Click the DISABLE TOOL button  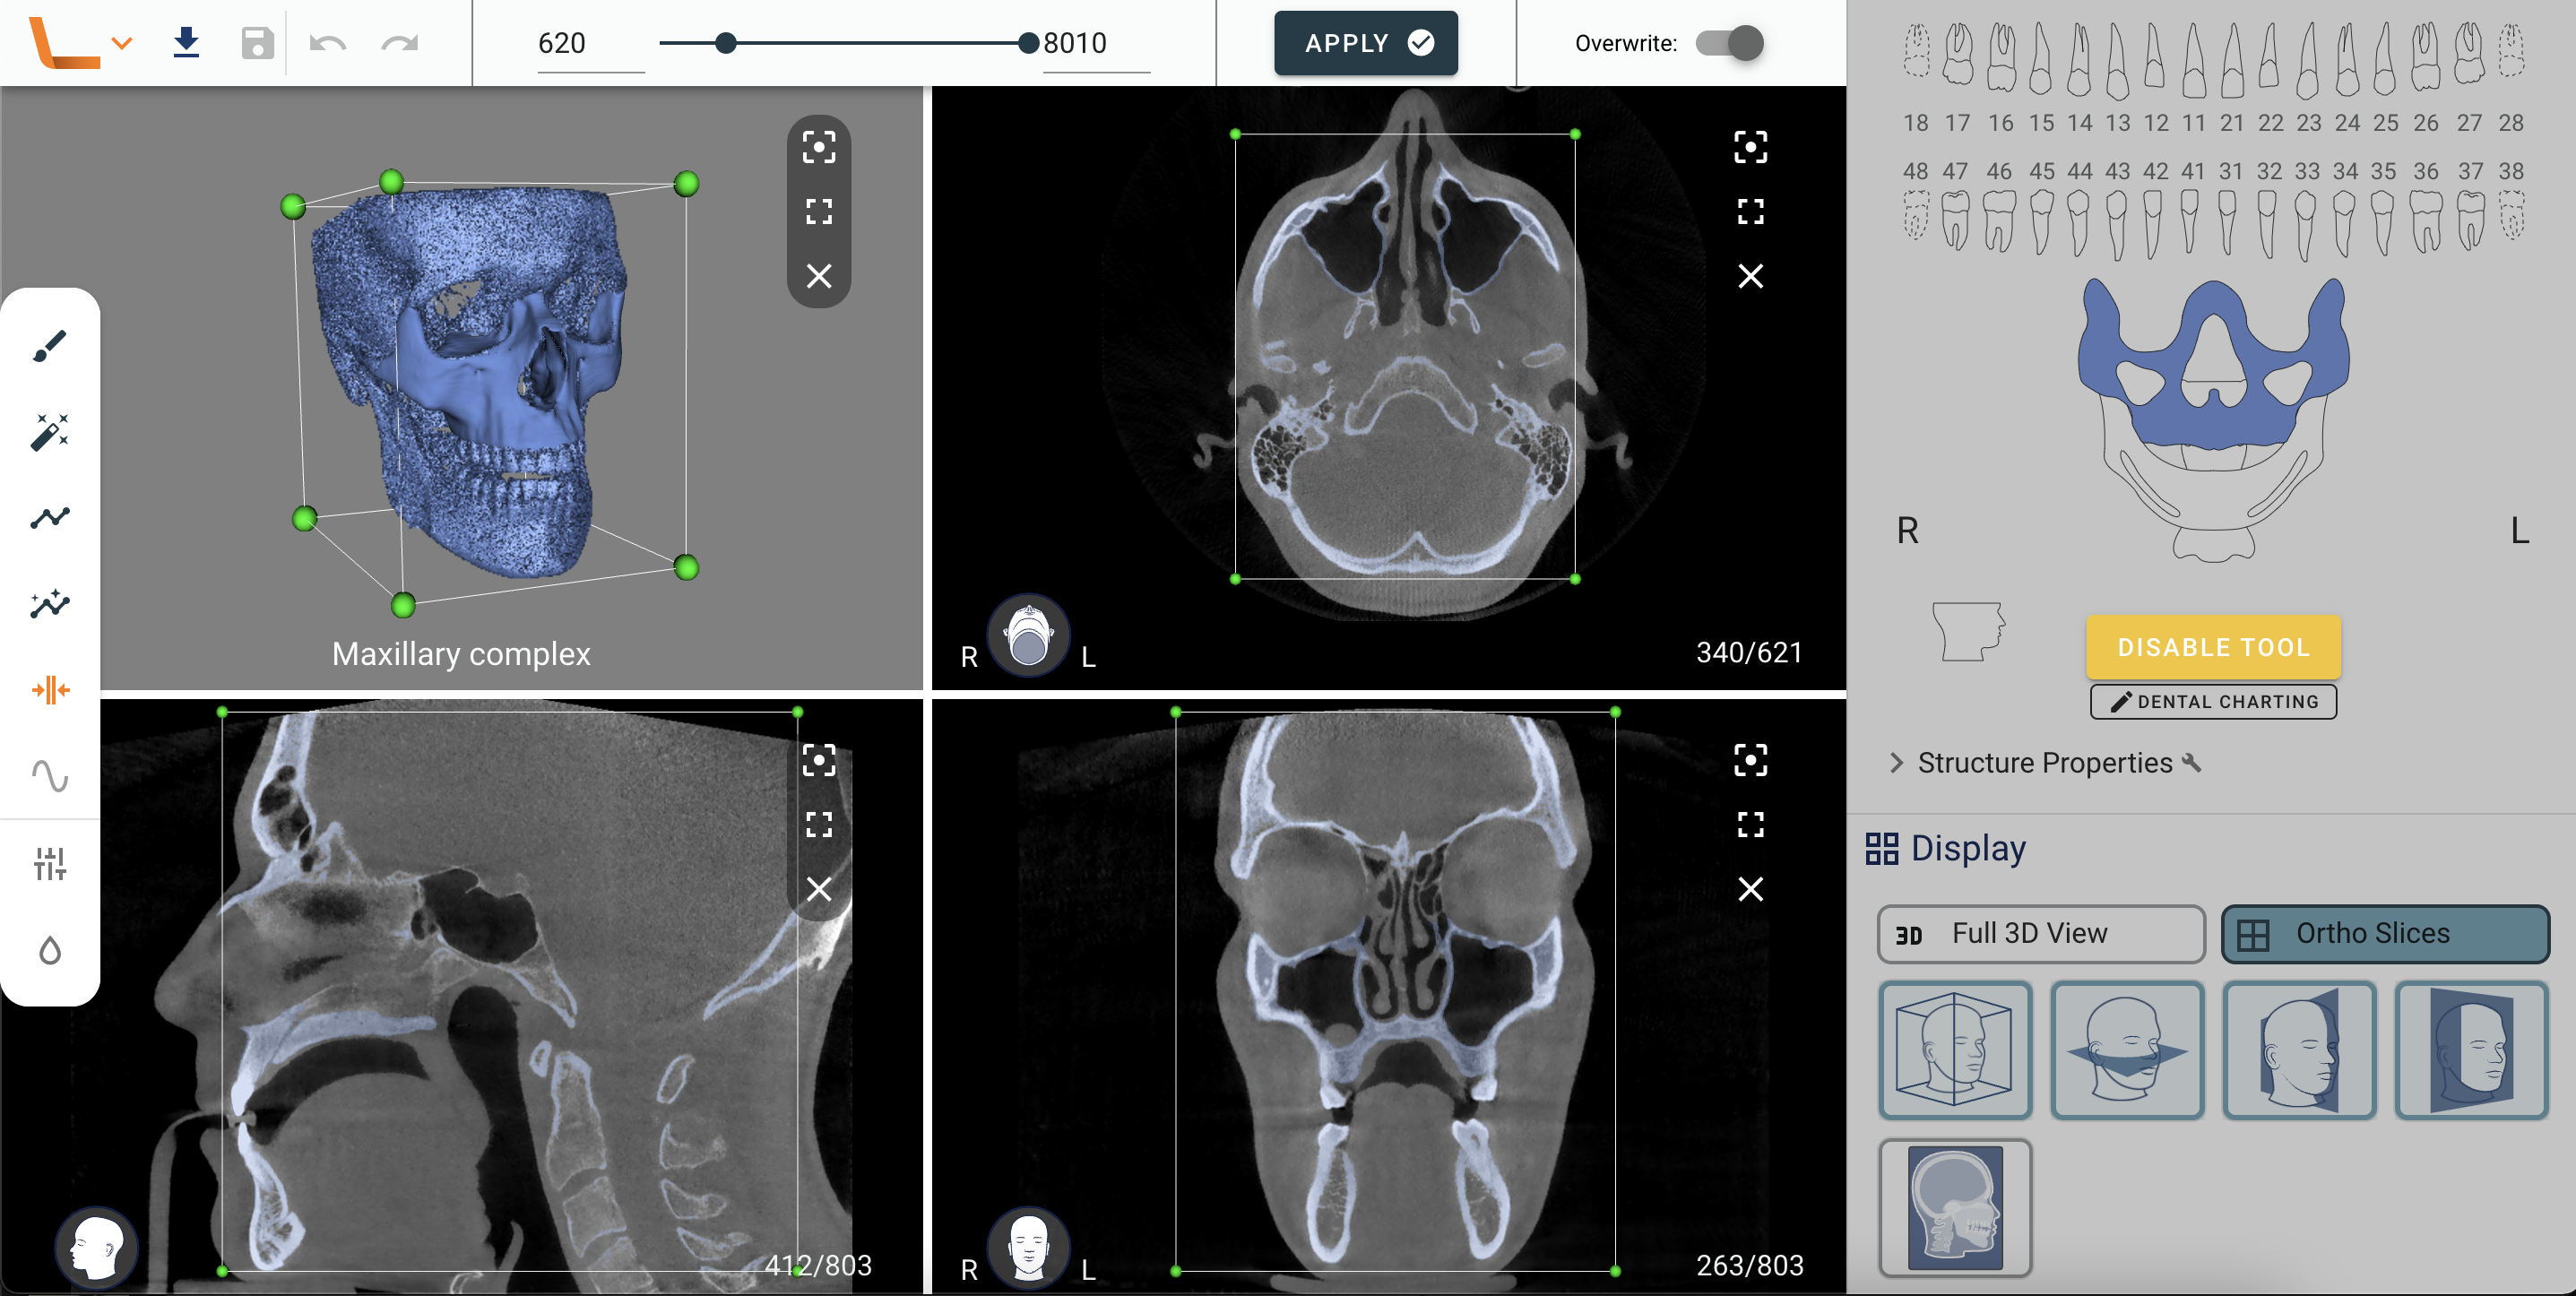2213,647
